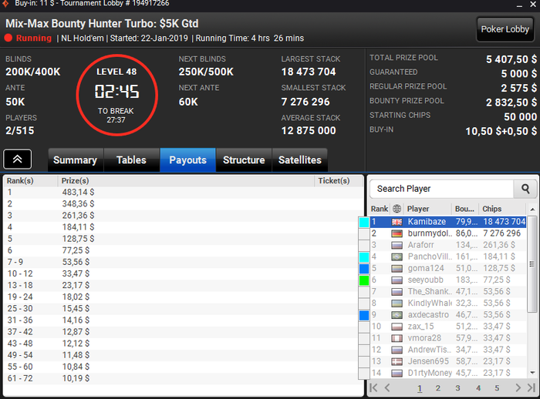Click the player list scroll up arrow
The image size is (540, 399).
click(532, 210)
